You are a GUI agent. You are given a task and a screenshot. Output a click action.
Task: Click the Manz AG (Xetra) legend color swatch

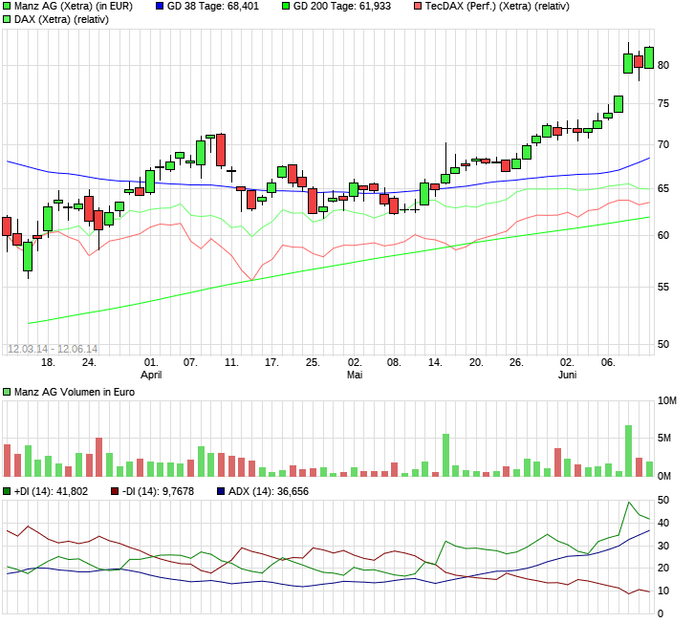point(7,6)
